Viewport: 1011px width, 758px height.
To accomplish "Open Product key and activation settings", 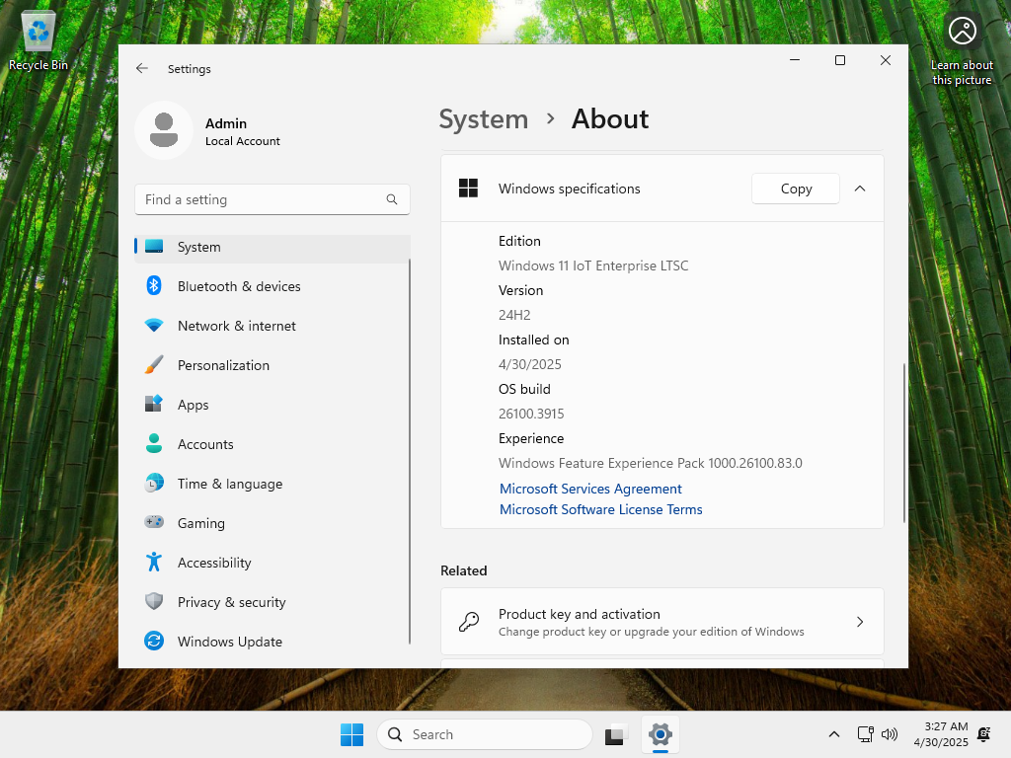I will [662, 622].
